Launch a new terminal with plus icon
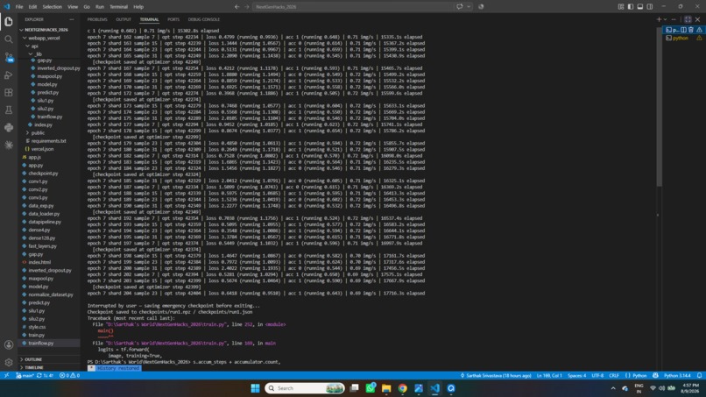706x397 pixels. [659, 19]
